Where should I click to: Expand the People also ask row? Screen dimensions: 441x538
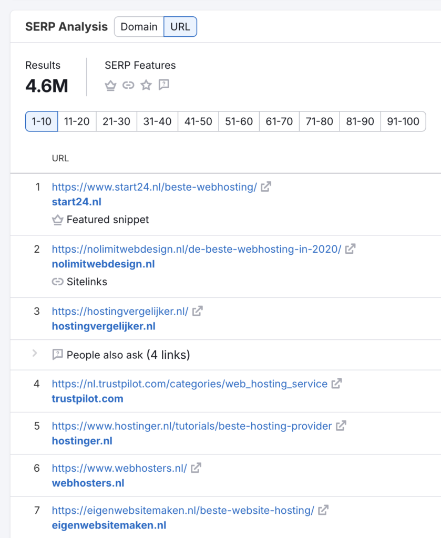(35, 354)
